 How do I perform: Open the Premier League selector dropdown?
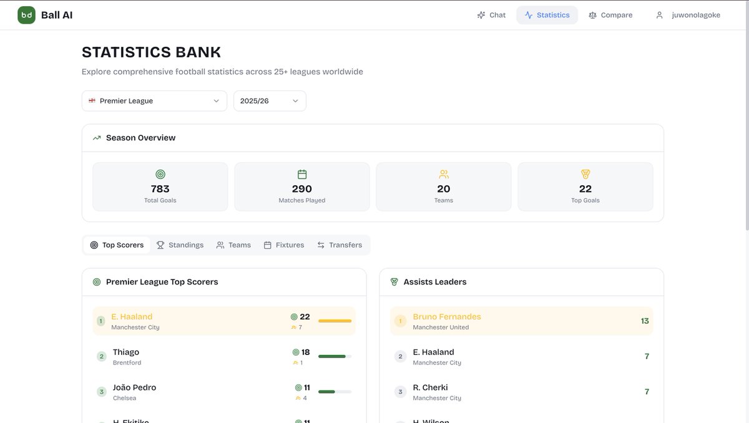click(x=154, y=101)
